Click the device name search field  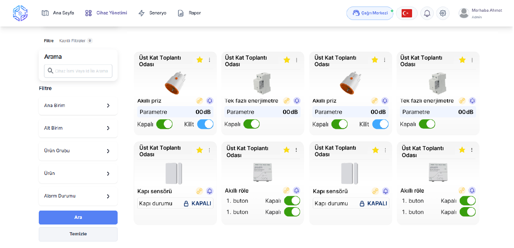click(78, 71)
